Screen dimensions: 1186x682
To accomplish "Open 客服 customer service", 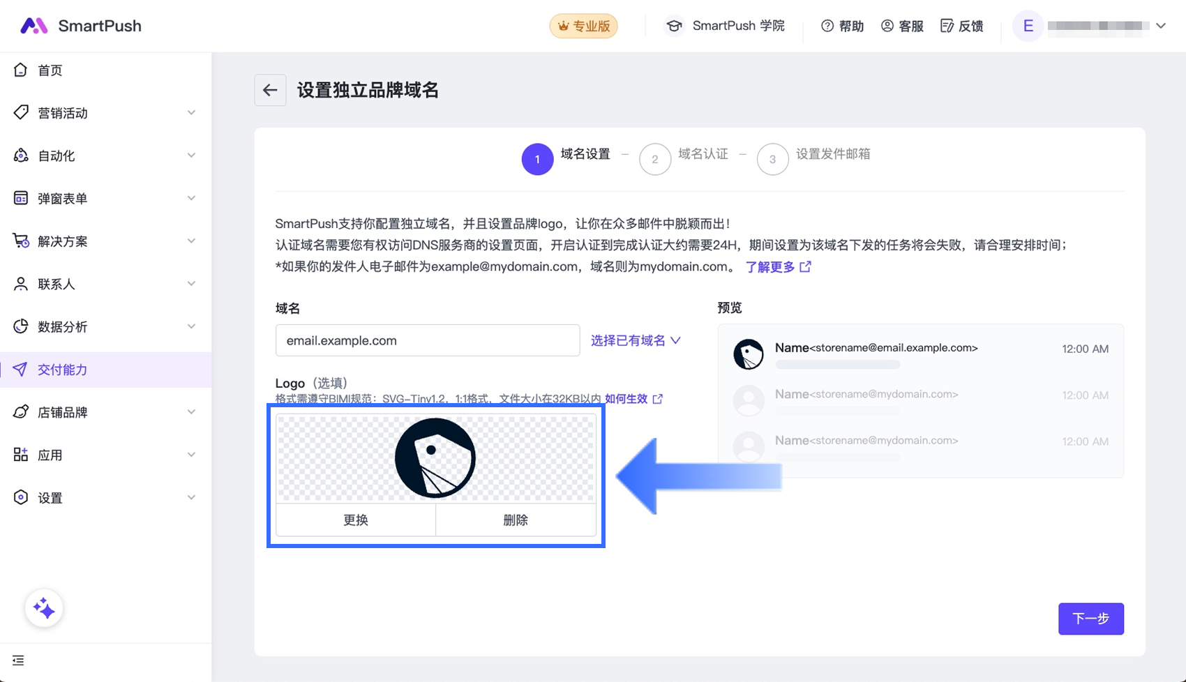I will [x=902, y=26].
